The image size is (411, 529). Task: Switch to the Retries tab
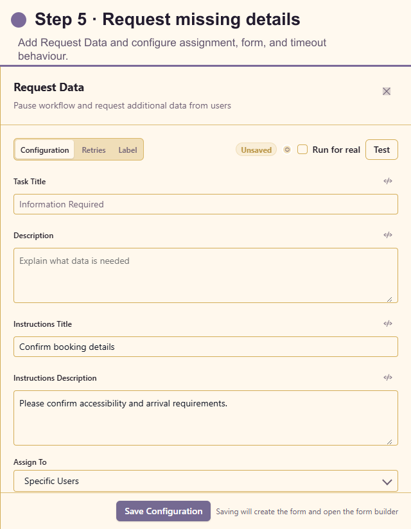(94, 150)
